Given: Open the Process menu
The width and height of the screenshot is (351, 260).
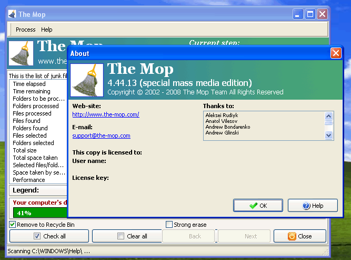Looking at the screenshot, I should coord(25,30).
